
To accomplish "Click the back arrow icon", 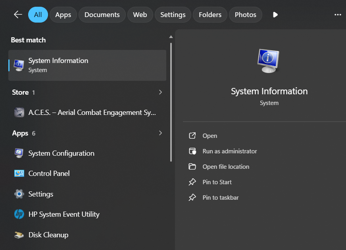I will pyautogui.click(x=18, y=15).
